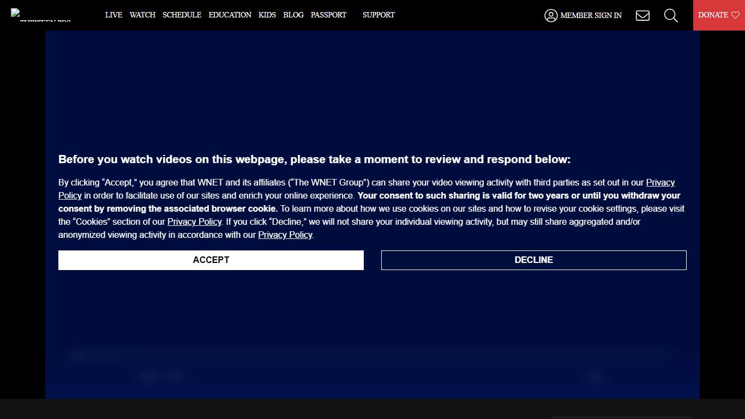Open search with the magnifying glass icon
The image size is (745, 419).
[671, 15]
